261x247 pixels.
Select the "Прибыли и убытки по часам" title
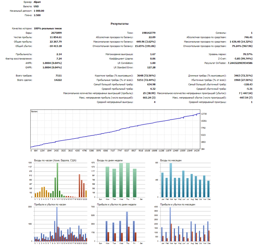click(x=50, y=205)
